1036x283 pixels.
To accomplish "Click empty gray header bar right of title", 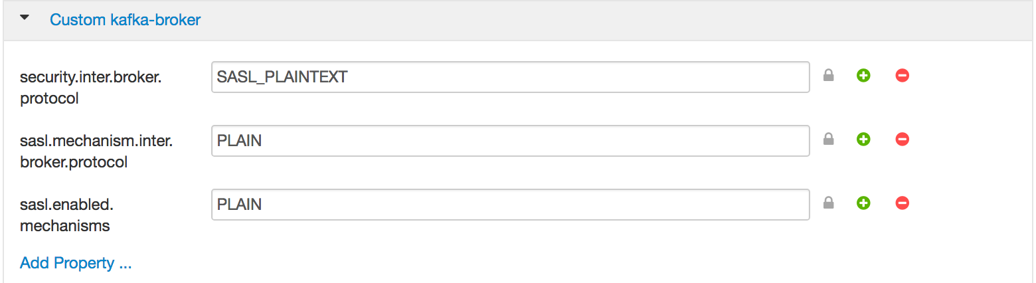I will tap(598, 20).
